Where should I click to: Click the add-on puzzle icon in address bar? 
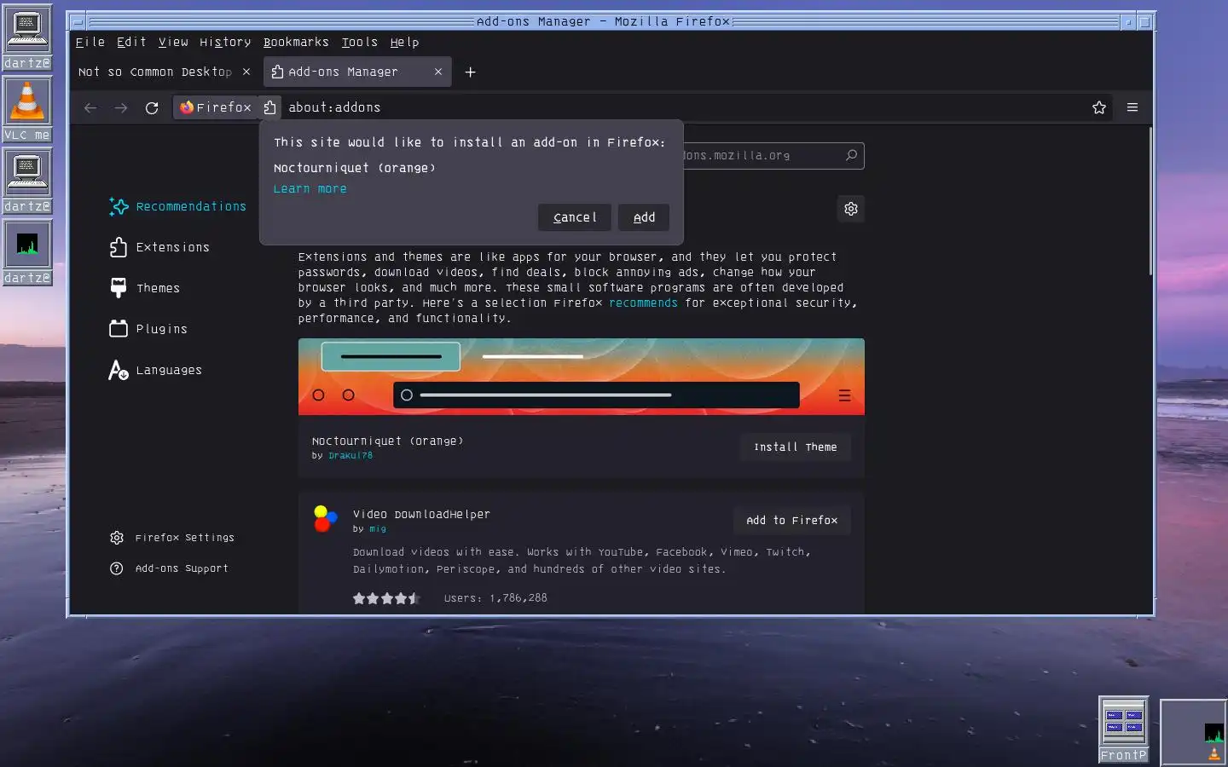pyautogui.click(x=269, y=107)
